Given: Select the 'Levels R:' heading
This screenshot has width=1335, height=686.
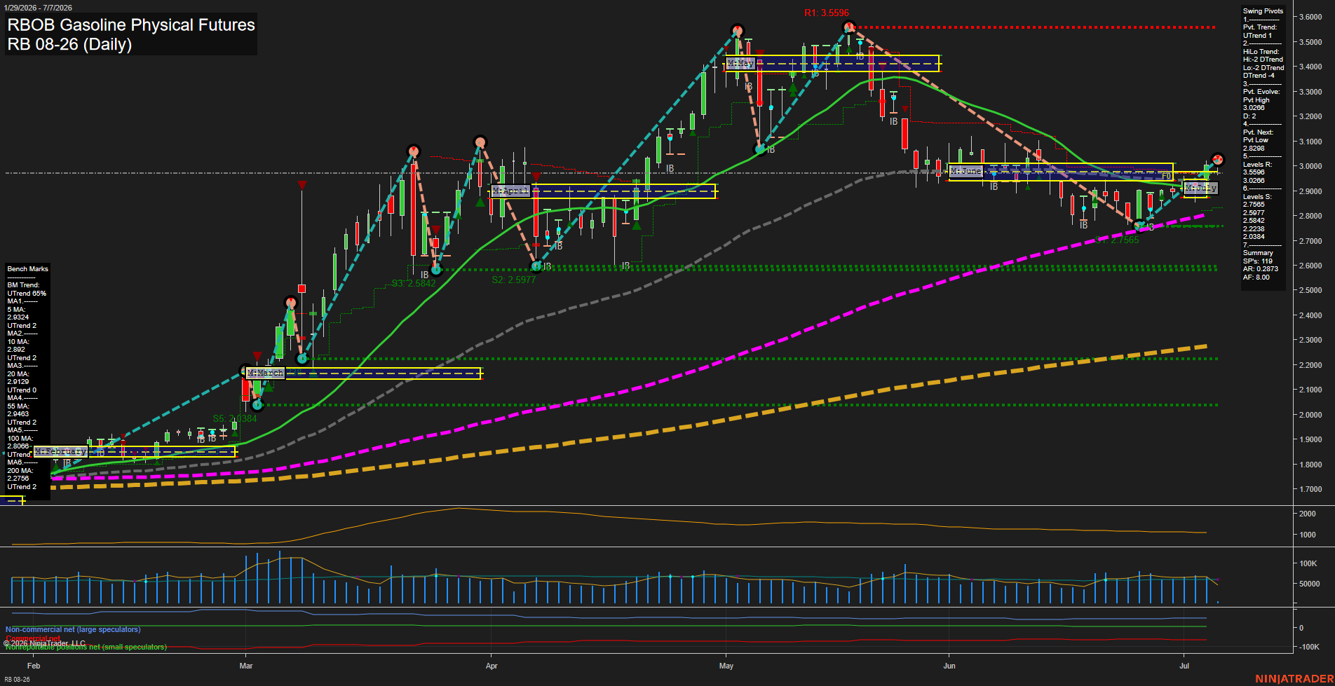Looking at the screenshot, I should [1257, 165].
